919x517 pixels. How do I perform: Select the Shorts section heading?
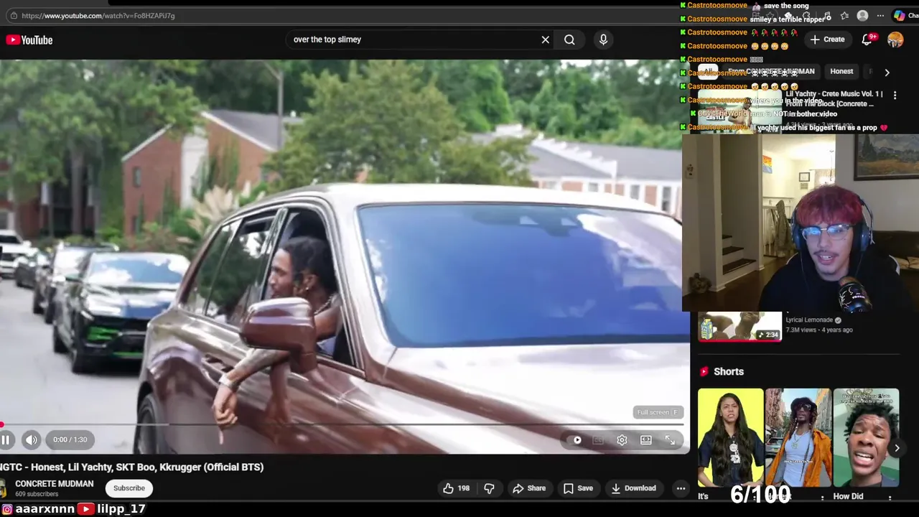pos(729,371)
